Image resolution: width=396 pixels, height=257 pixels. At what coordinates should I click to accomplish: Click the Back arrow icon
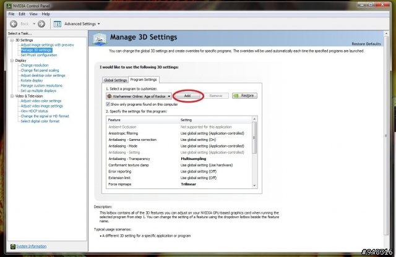click(14, 24)
